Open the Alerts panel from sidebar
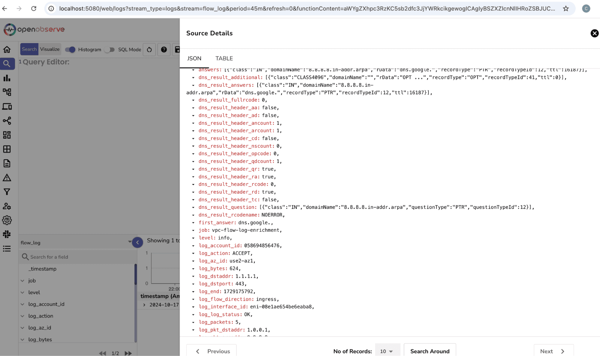The width and height of the screenshot is (600, 356). pyautogui.click(x=7, y=178)
